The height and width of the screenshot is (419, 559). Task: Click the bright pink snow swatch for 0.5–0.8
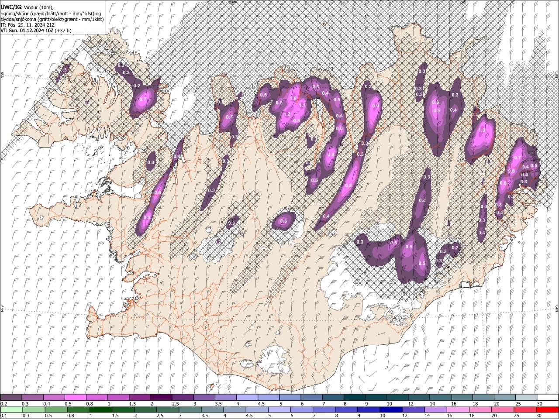75,397
